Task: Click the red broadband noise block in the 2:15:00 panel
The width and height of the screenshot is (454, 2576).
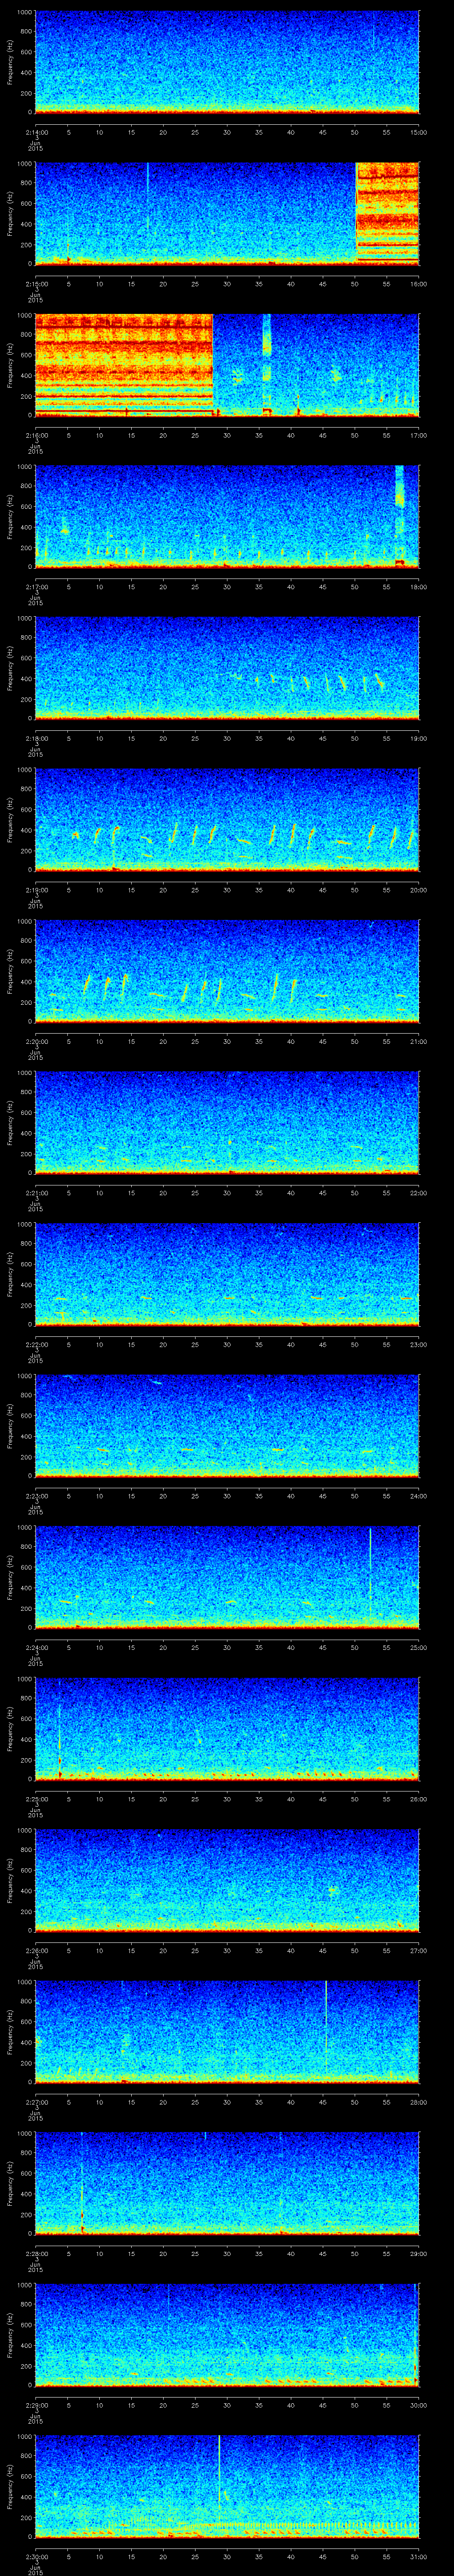Action: click(x=387, y=213)
